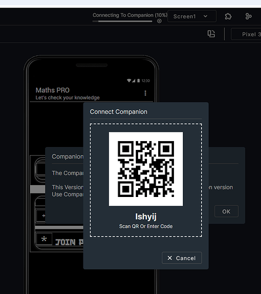This screenshot has height=294, width=261.
Task: Click the component tree icon in top bar
Action: (x=248, y=16)
